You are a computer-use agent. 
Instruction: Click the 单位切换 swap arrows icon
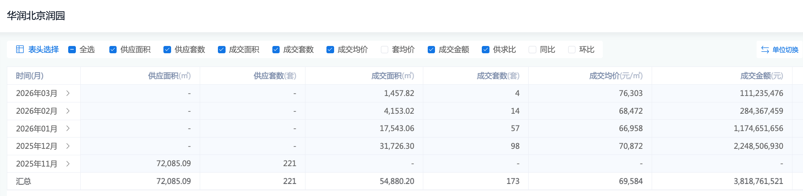tap(765, 50)
